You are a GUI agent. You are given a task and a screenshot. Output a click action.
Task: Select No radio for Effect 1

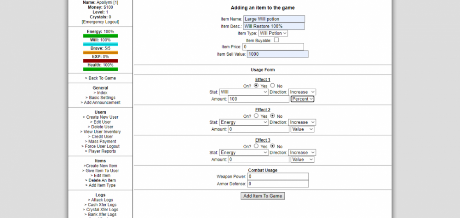[272, 86]
